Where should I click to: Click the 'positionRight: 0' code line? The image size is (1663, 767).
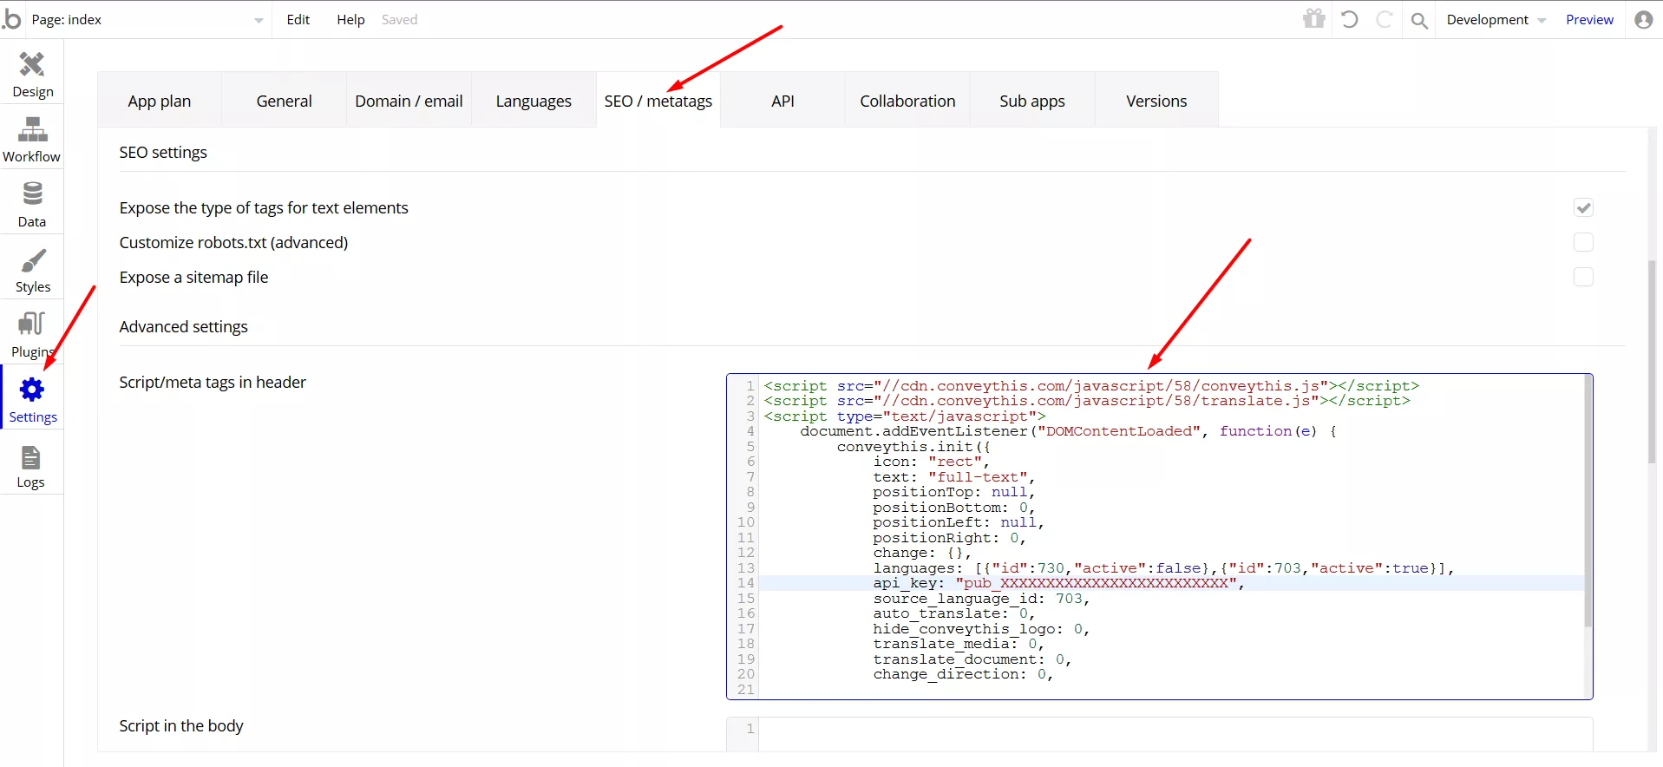click(x=949, y=538)
